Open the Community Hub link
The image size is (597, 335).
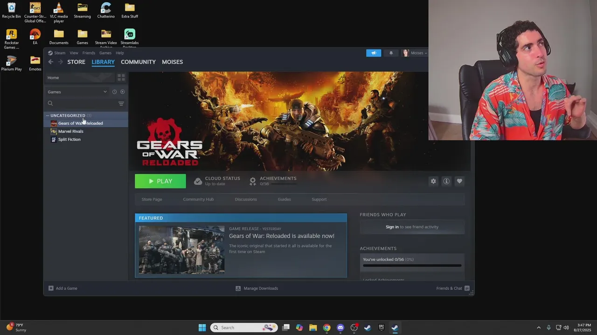(198, 199)
